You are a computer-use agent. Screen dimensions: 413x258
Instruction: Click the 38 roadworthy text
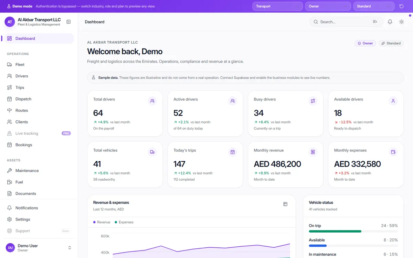[104, 180]
